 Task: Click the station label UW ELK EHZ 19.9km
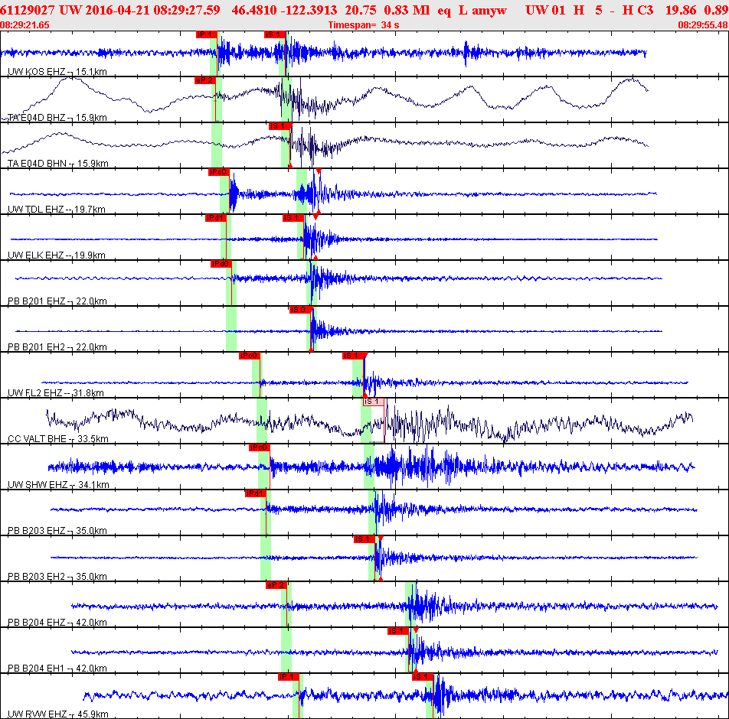click(57, 255)
